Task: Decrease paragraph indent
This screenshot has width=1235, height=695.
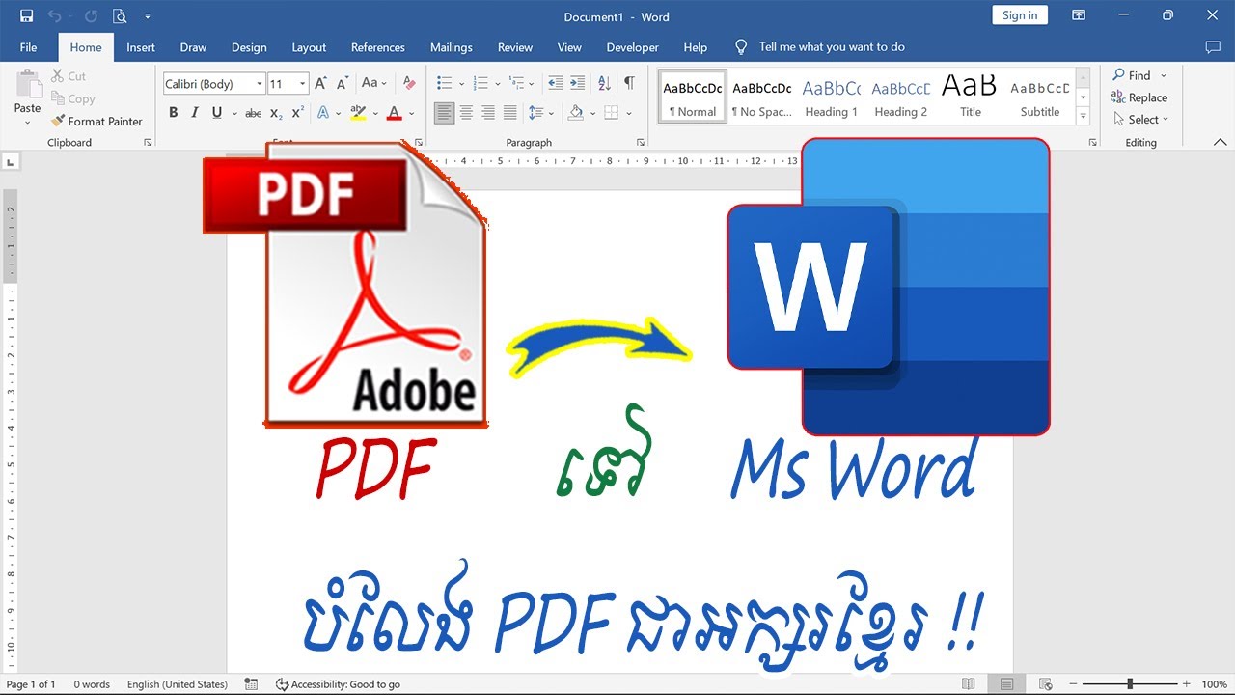Action: coord(555,84)
